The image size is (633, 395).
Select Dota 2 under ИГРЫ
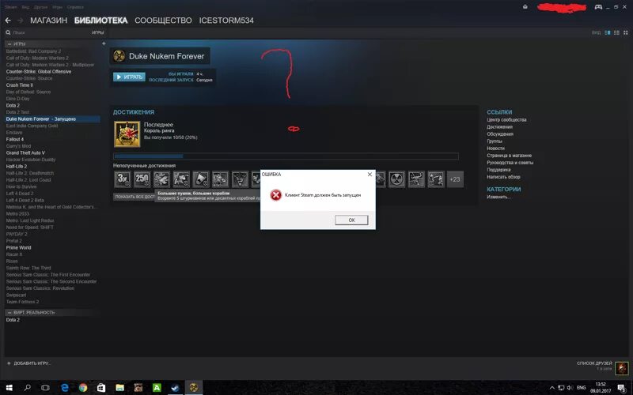coord(13,105)
